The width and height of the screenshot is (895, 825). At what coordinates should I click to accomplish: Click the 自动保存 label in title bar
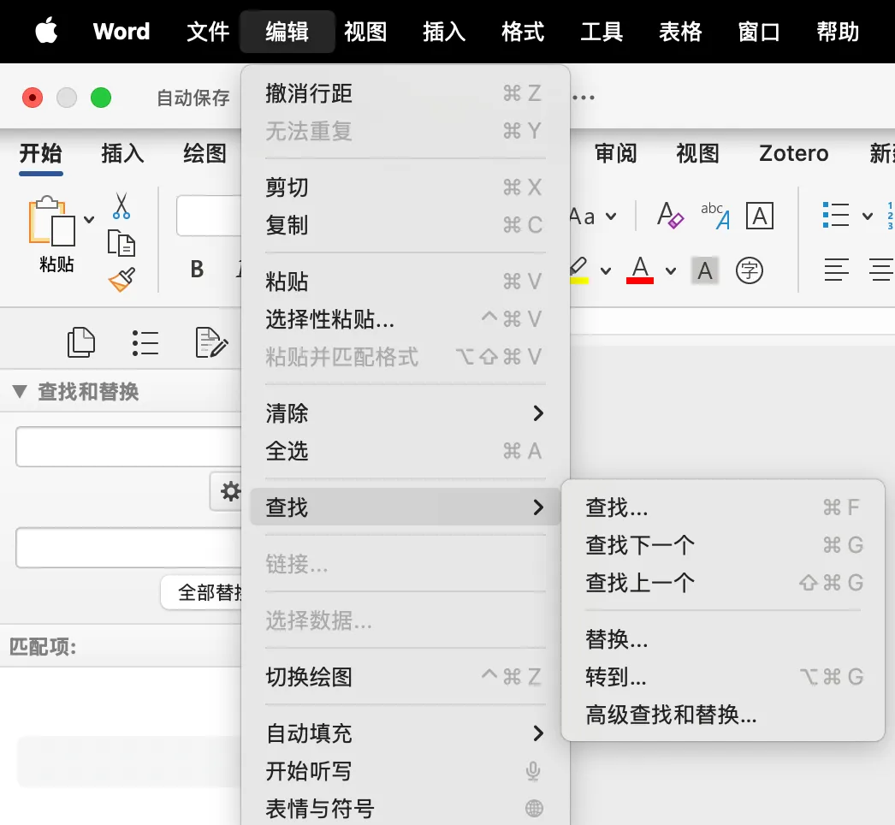pos(193,98)
